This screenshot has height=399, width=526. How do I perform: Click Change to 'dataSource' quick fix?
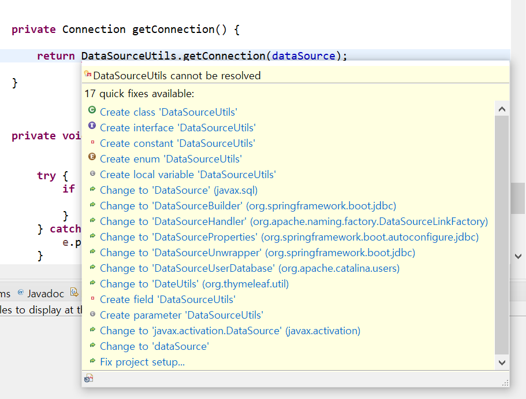coord(154,346)
